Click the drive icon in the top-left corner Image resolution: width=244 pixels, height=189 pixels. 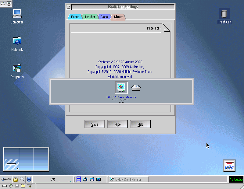(x=3, y=4)
